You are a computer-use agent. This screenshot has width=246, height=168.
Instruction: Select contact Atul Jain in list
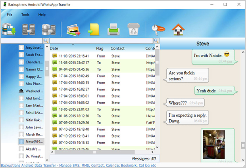point(31,98)
